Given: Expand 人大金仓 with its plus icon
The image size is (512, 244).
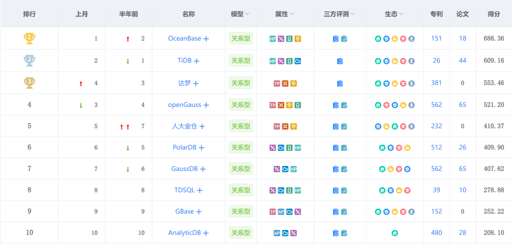Looking at the screenshot, I should point(202,126).
